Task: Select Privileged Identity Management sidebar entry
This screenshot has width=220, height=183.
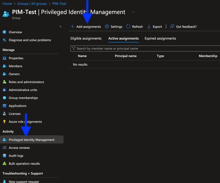Action: [x=32, y=139]
